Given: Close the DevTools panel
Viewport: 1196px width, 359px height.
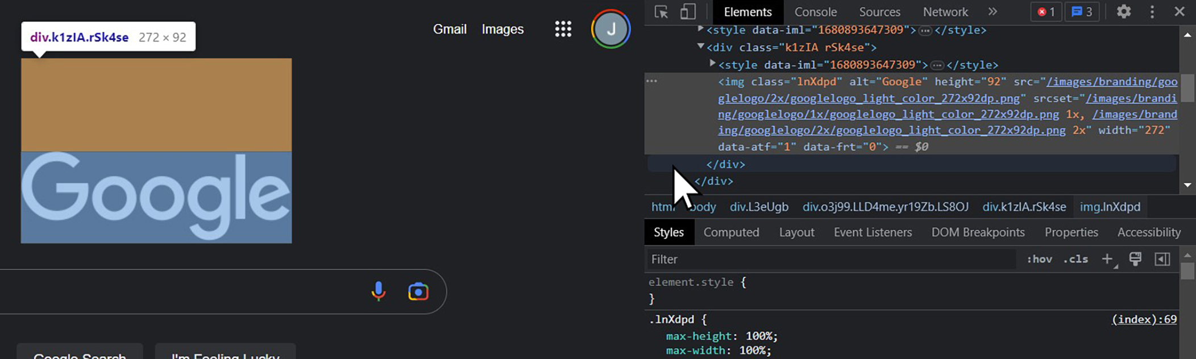Looking at the screenshot, I should click(x=1180, y=11).
